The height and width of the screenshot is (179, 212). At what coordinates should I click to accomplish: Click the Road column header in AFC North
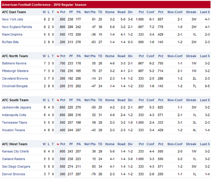click(x=121, y=56)
